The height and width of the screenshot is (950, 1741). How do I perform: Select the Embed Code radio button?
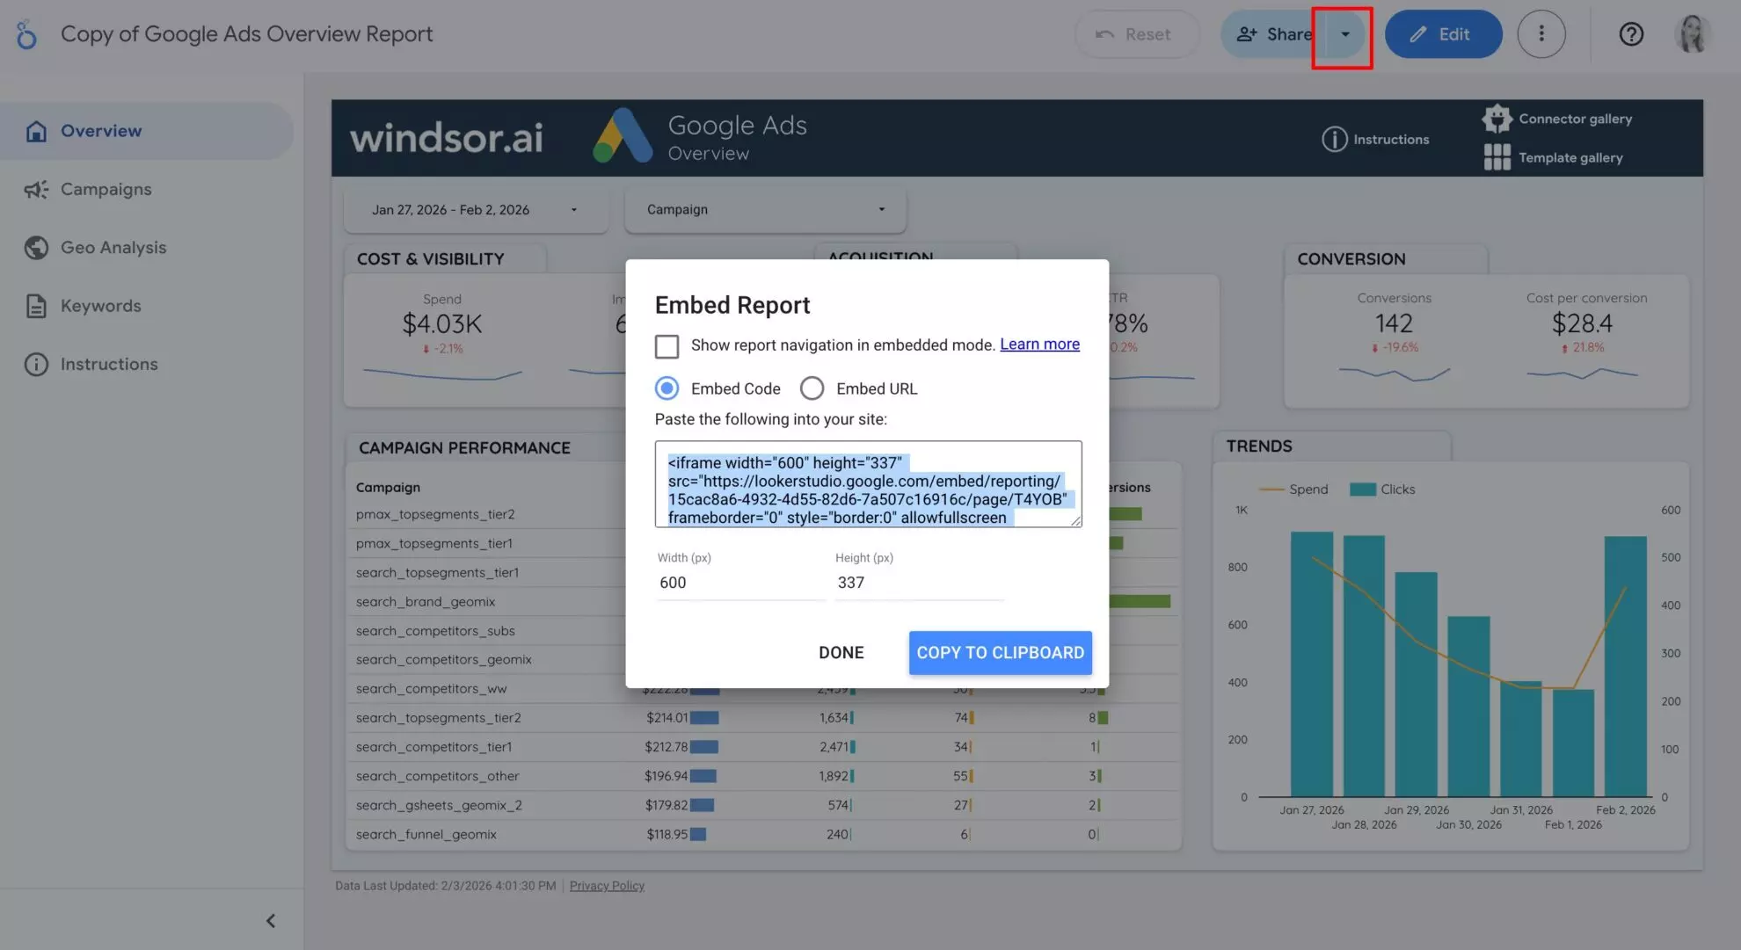(x=667, y=388)
